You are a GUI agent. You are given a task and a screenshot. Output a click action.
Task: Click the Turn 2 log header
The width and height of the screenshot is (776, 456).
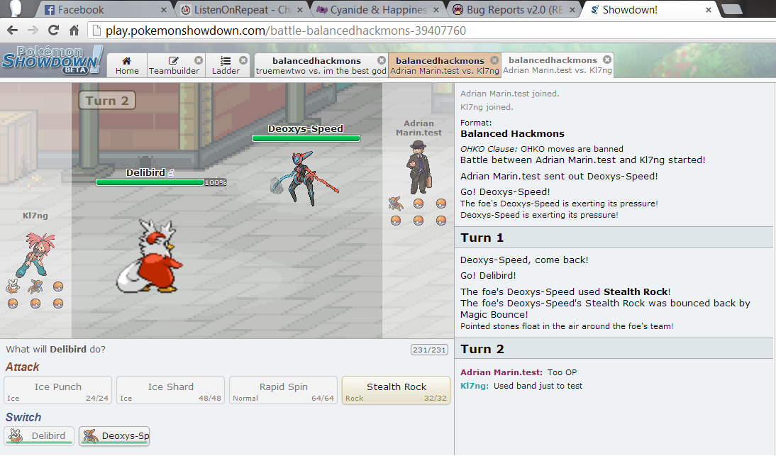pyautogui.click(x=614, y=349)
